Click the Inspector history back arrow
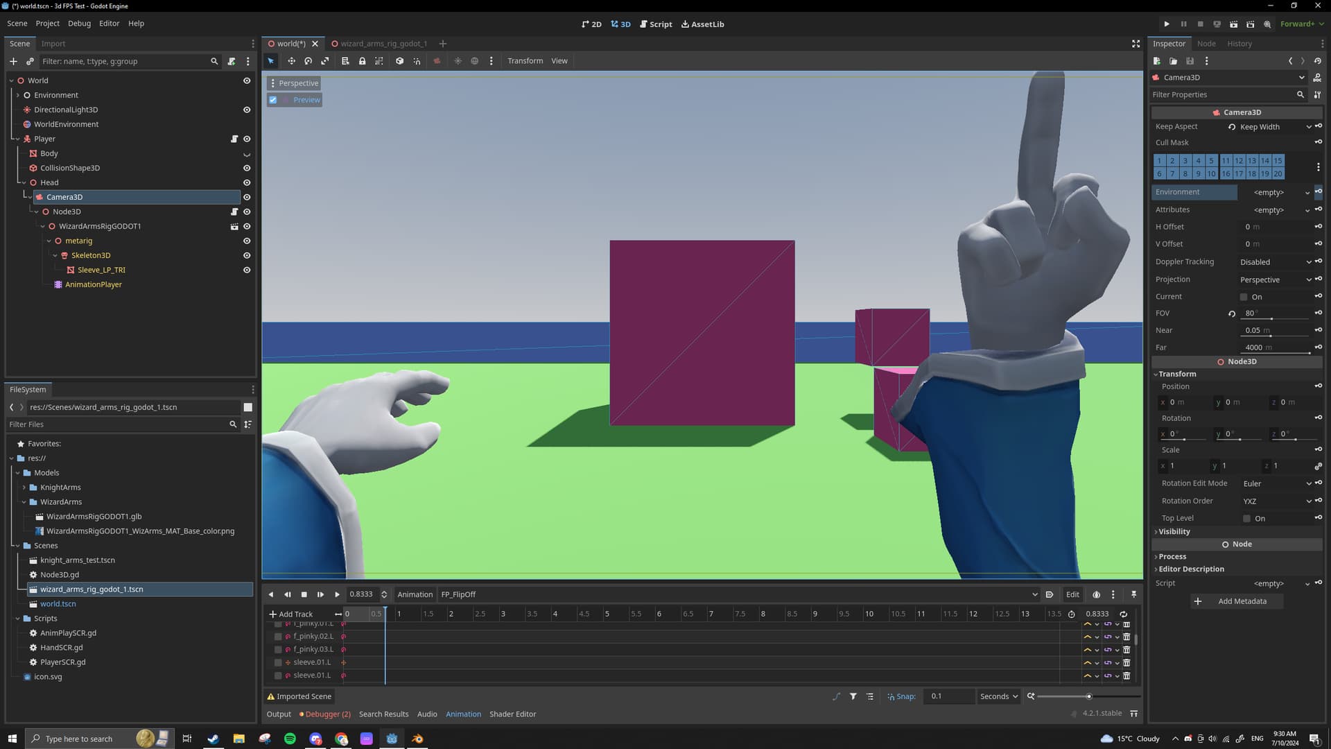 [x=1290, y=61]
